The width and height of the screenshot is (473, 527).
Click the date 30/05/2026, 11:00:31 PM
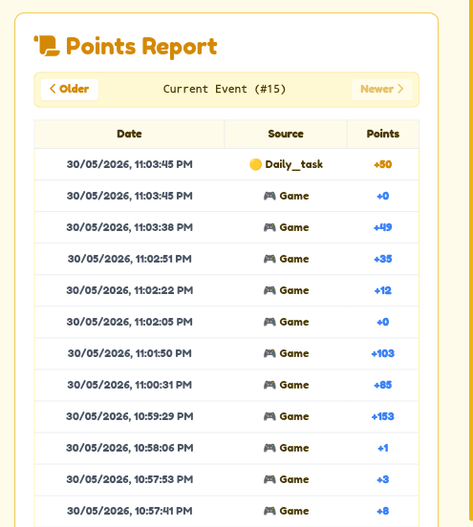[x=130, y=385]
